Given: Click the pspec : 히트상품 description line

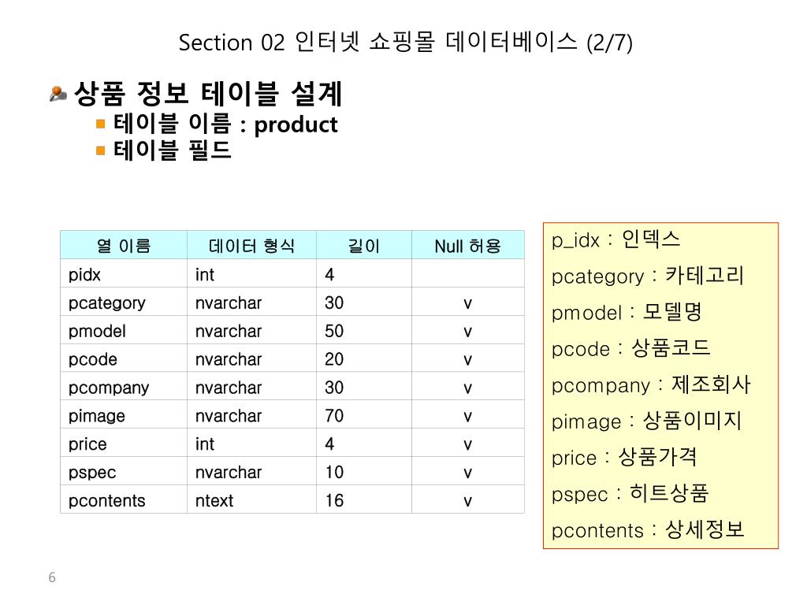Looking at the screenshot, I should 630,493.
